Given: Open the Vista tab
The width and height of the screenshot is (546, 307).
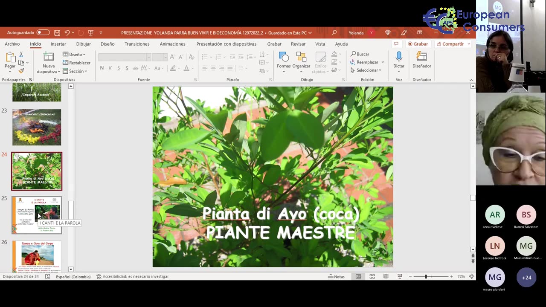Looking at the screenshot, I should (320, 44).
